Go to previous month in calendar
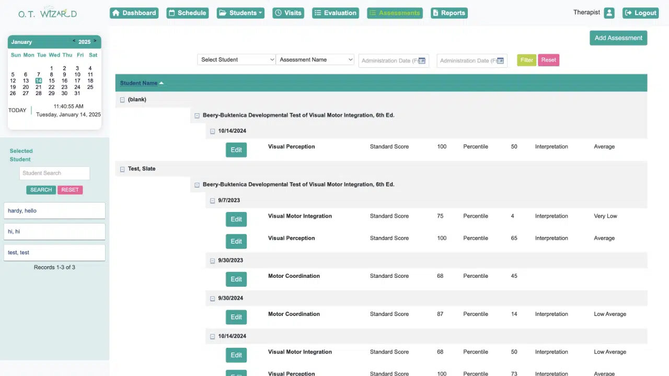Viewport: 669px width, 376px height. (74, 41)
